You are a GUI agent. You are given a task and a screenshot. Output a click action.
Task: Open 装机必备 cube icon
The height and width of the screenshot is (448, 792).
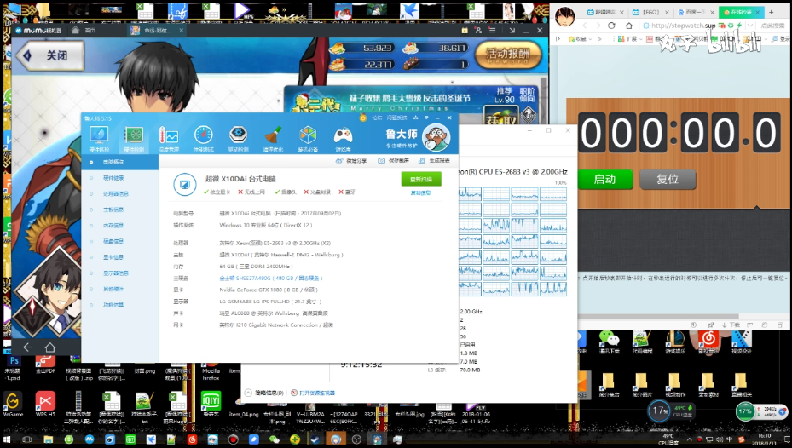pos(308,139)
